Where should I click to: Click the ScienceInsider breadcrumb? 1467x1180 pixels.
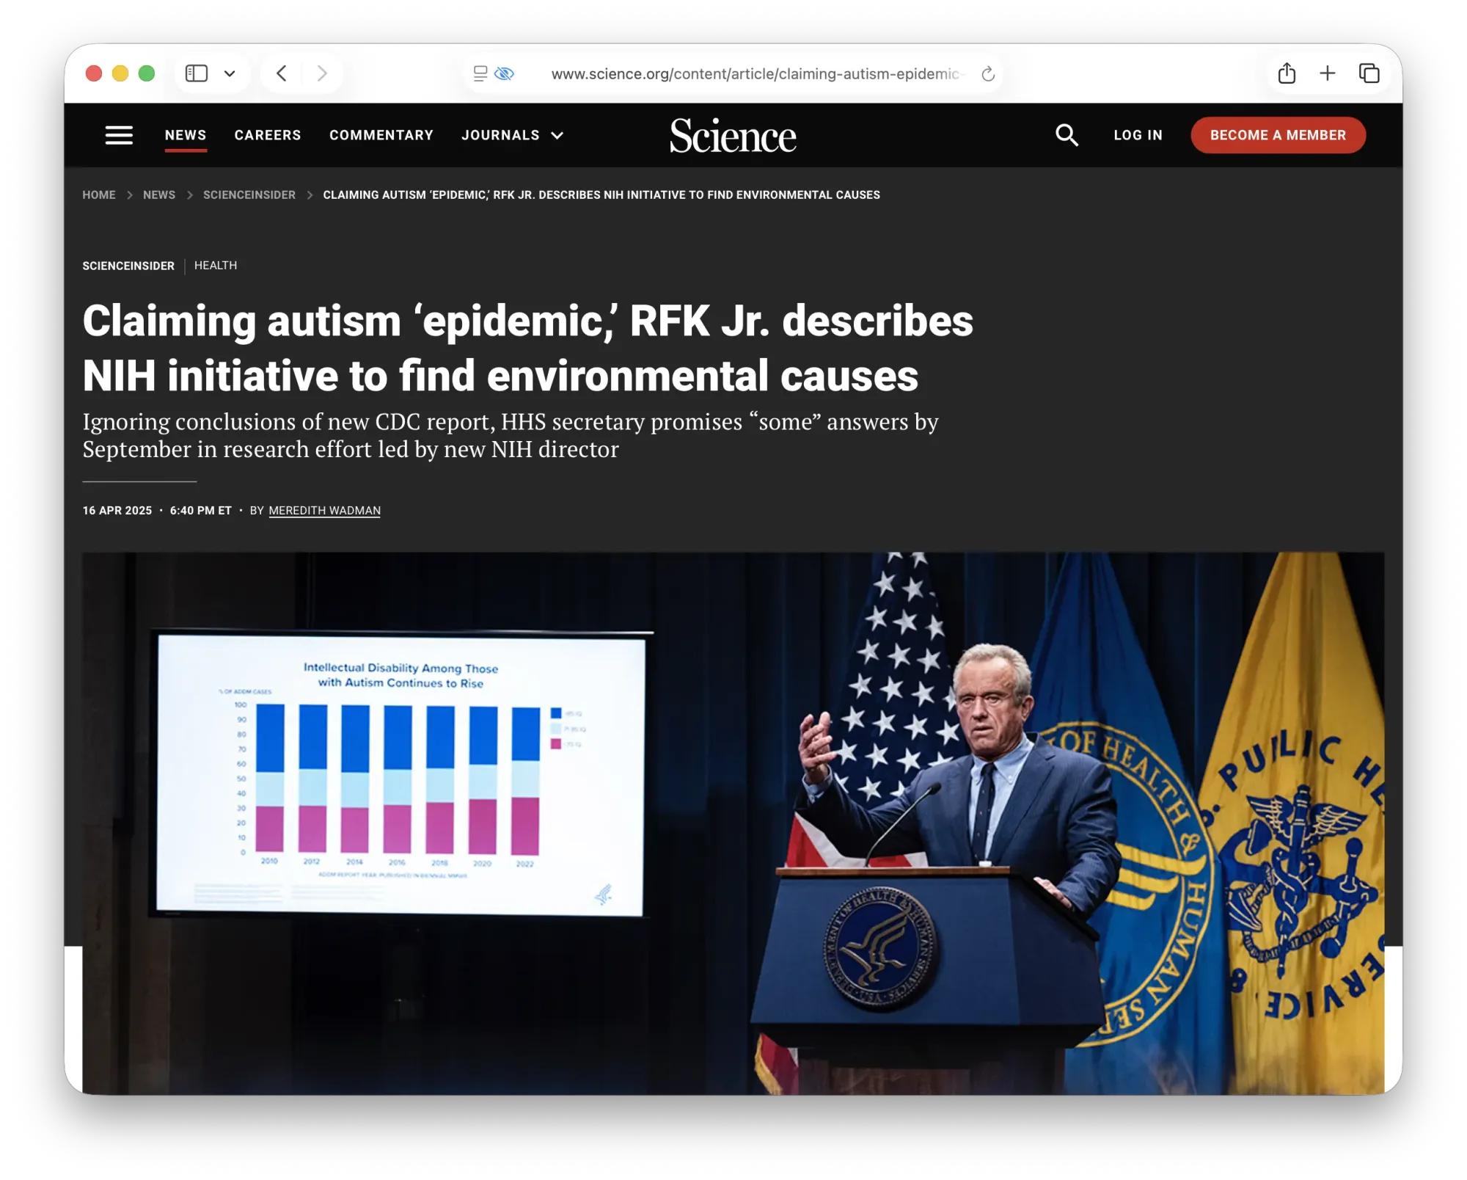click(x=249, y=194)
